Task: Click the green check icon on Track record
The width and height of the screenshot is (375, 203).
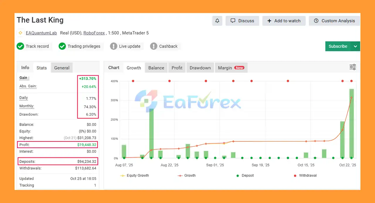Action: (x=20, y=46)
